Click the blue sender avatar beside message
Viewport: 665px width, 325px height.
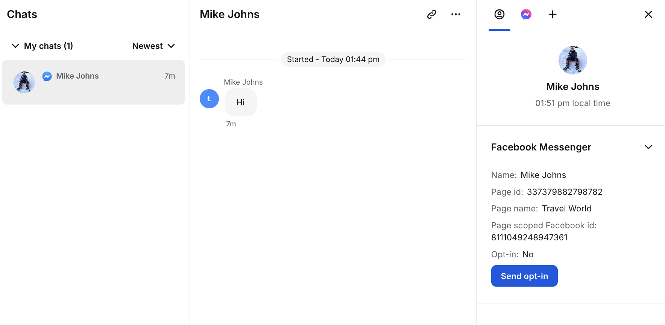point(209,99)
